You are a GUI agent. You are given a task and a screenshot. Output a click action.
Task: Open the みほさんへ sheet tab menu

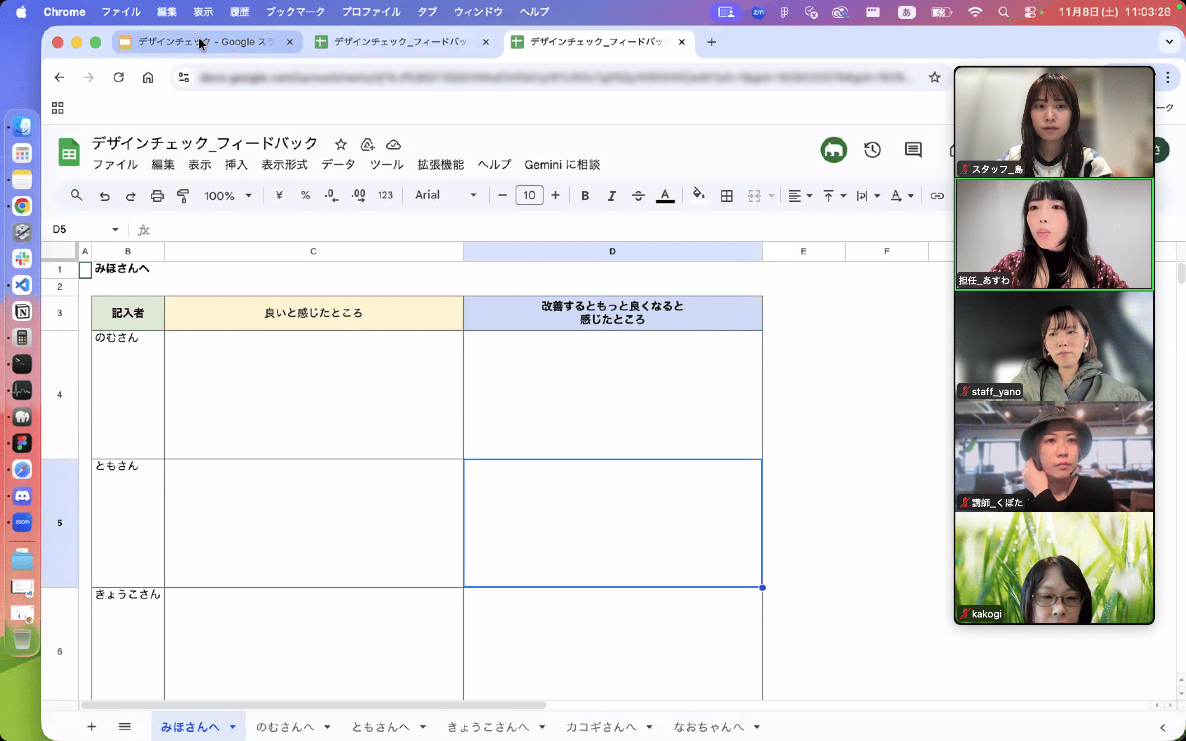[233, 727]
